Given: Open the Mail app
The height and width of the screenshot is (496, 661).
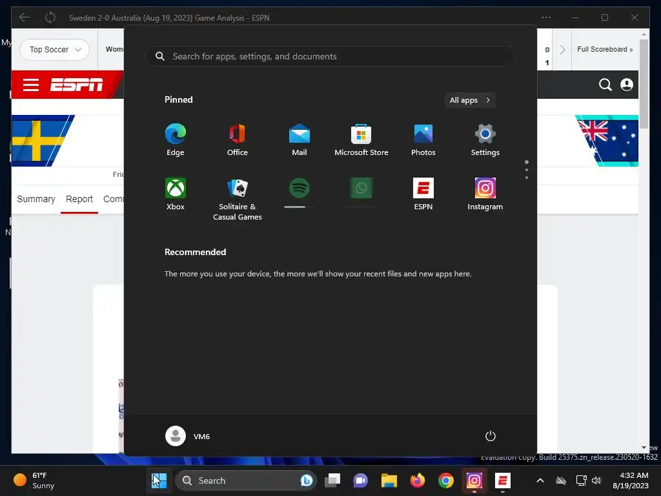Looking at the screenshot, I should click(x=300, y=140).
